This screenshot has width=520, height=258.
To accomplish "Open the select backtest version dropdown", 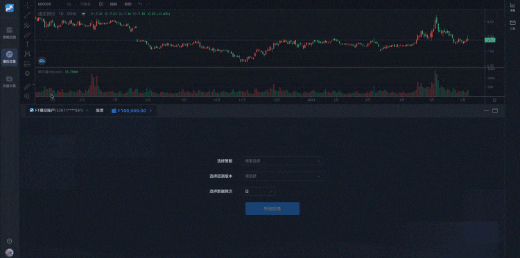I will [x=283, y=176].
